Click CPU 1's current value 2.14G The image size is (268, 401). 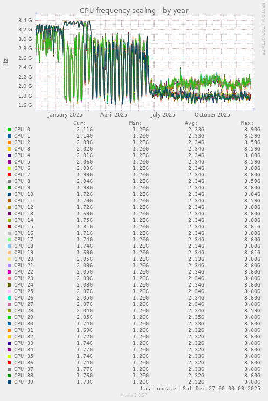tap(85, 136)
